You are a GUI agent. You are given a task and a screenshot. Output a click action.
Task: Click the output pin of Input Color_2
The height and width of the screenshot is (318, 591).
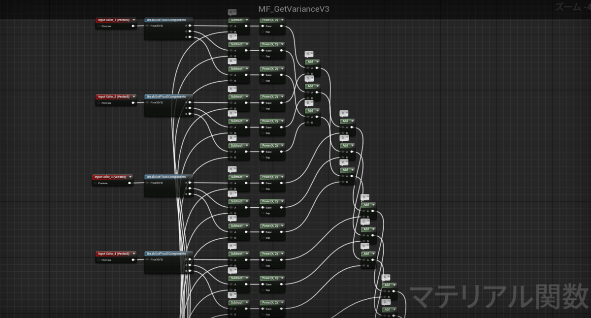click(133, 103)
